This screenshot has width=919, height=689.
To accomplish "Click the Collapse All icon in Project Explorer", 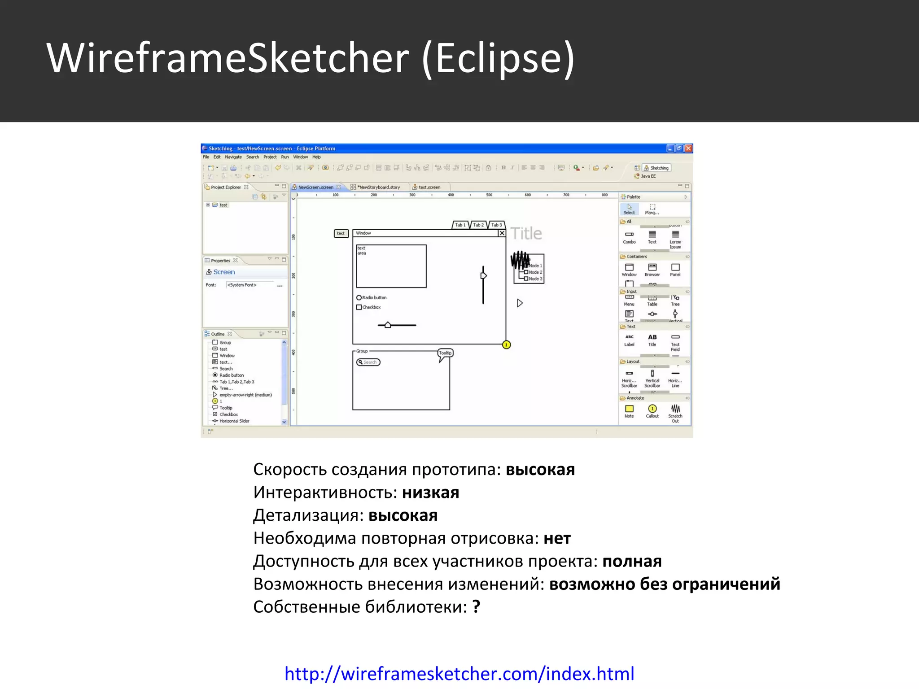I will (255, 196).
